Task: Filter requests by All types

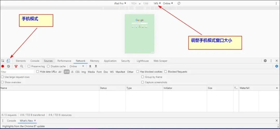Action: tap(60, 72)
